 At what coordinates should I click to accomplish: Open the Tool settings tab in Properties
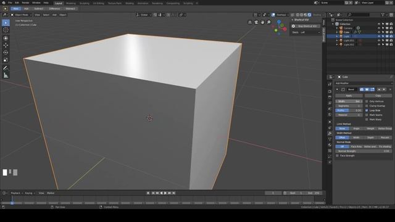click(x=330, y=84)
